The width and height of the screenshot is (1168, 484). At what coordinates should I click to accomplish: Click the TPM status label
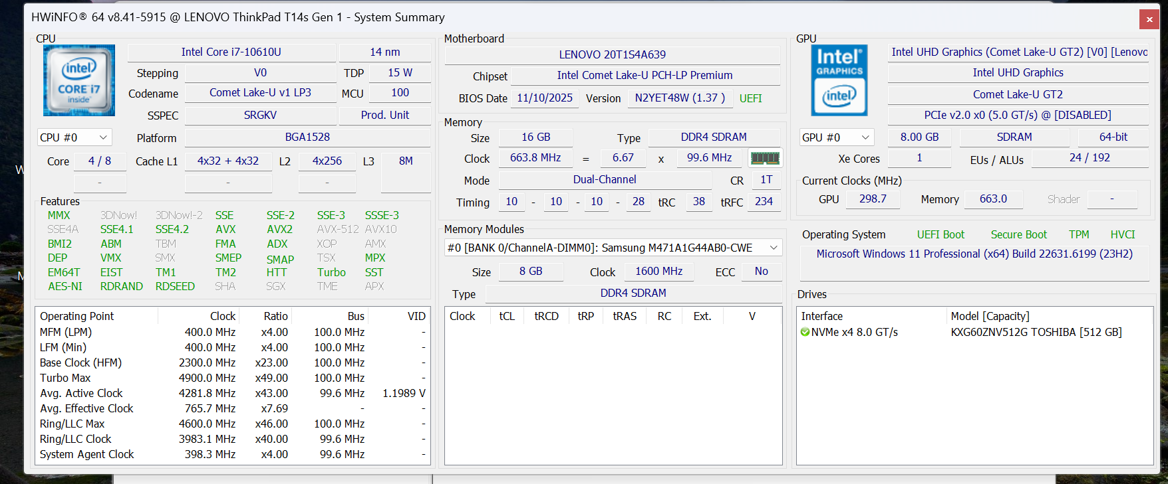pos(1079,234)
